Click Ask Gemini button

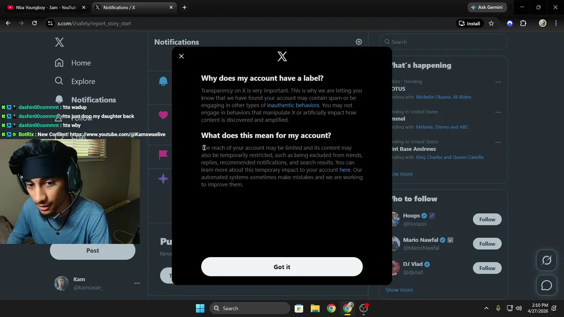pyautogui.click(x=487, y=7)
